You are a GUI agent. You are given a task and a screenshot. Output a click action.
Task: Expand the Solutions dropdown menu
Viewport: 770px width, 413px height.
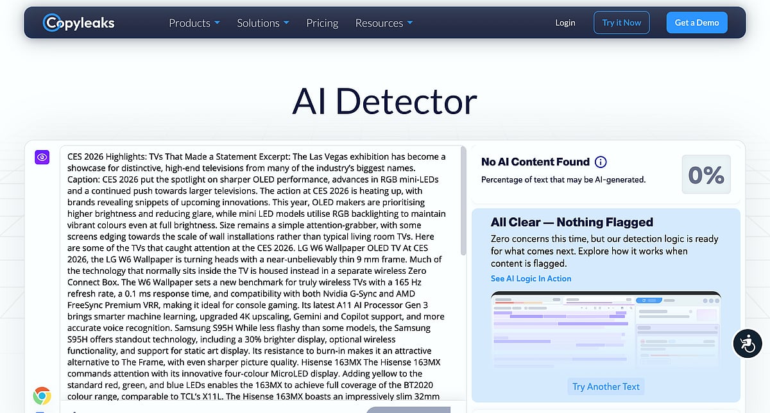pos(262,23)
